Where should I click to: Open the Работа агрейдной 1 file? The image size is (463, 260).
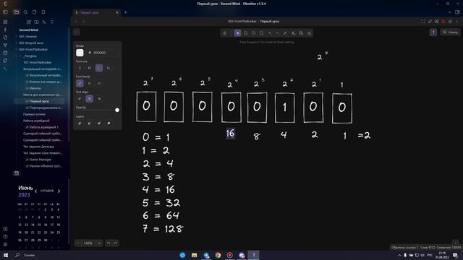(43, 127)
